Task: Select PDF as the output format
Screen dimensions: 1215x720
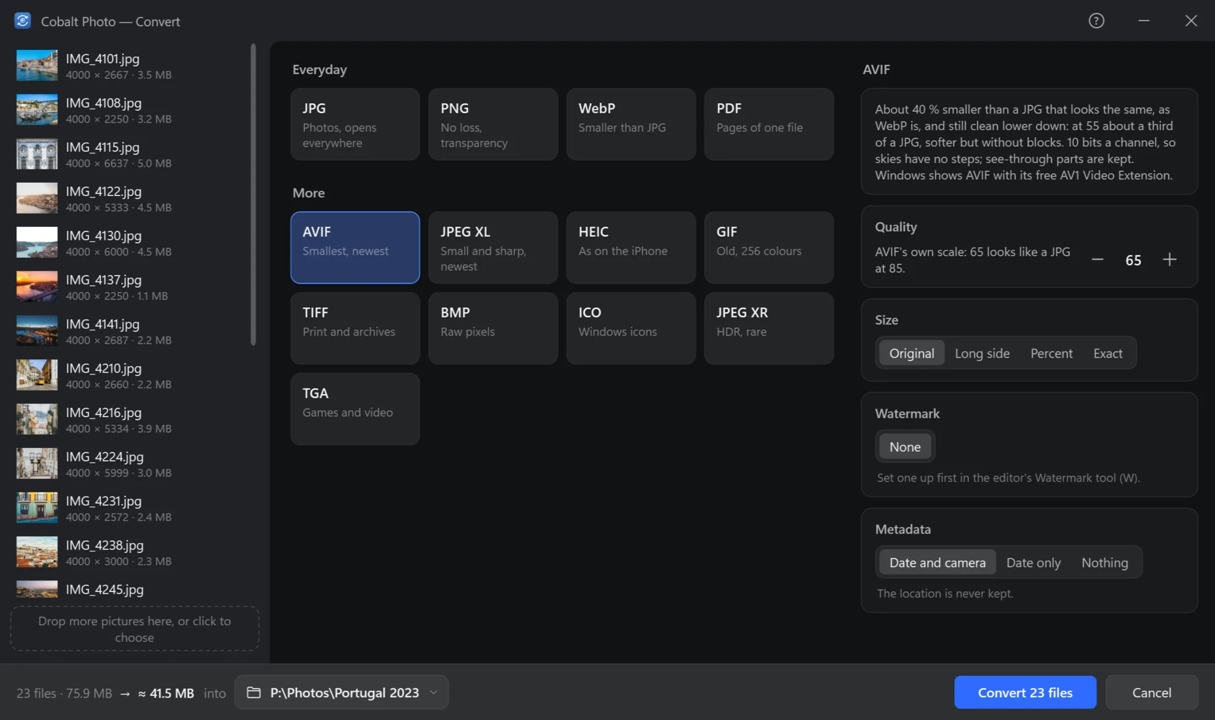Action: pos(769,124)
